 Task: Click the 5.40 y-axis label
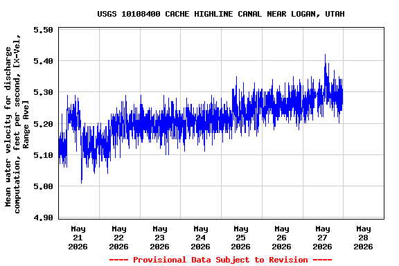tap(43, 61)
